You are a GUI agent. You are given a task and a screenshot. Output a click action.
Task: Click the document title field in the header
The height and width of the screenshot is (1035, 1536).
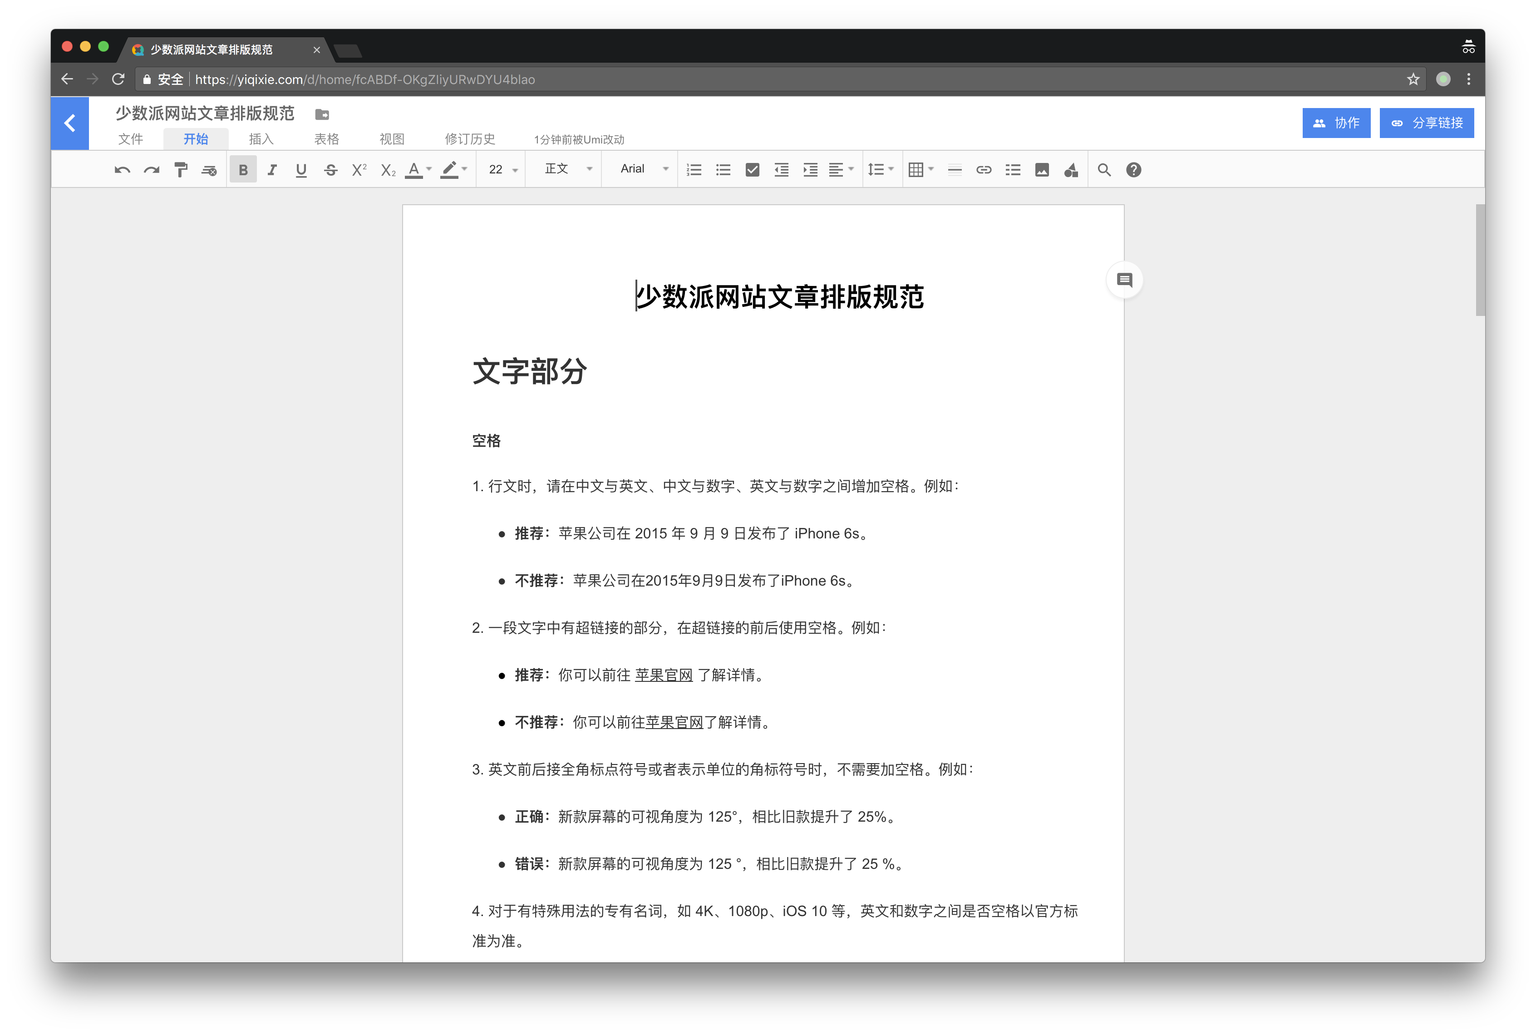click(x=205, y=113)
